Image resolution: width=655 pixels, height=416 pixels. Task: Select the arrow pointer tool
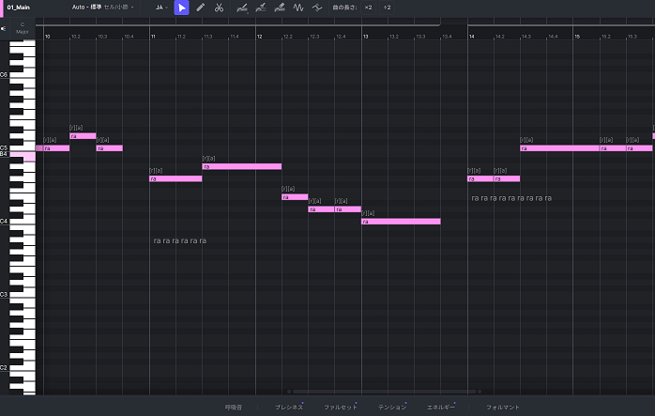coord(182,8)
